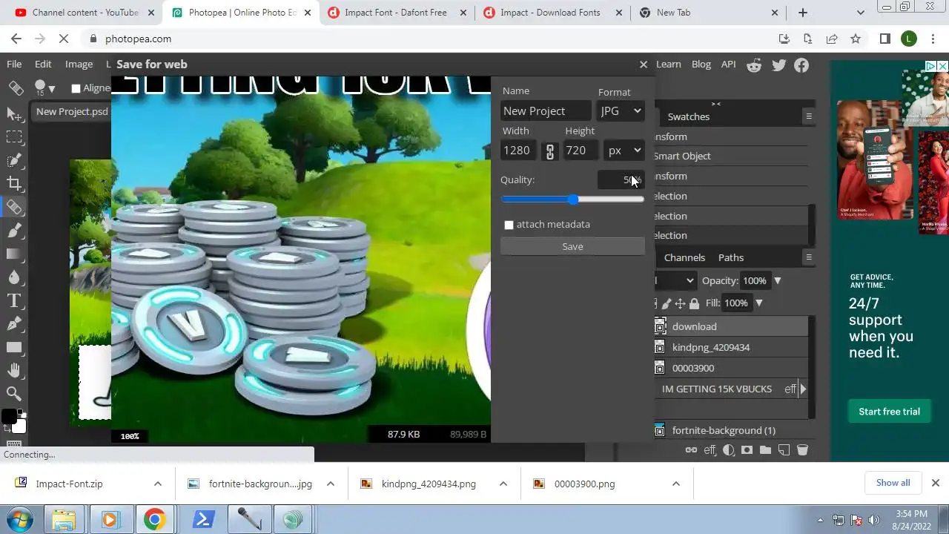Select the Move tool in toolbar
Viewport: 949px width, 534px height.
[x=13, y=113]
